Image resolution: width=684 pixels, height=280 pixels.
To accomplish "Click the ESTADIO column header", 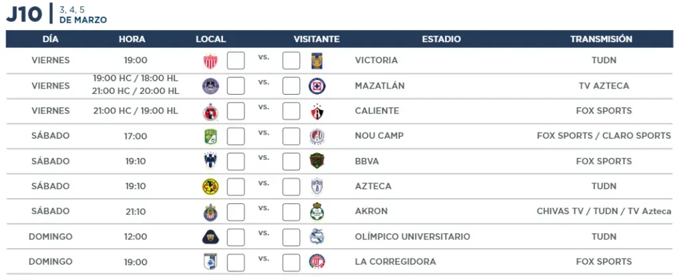I will pos(441,39).
